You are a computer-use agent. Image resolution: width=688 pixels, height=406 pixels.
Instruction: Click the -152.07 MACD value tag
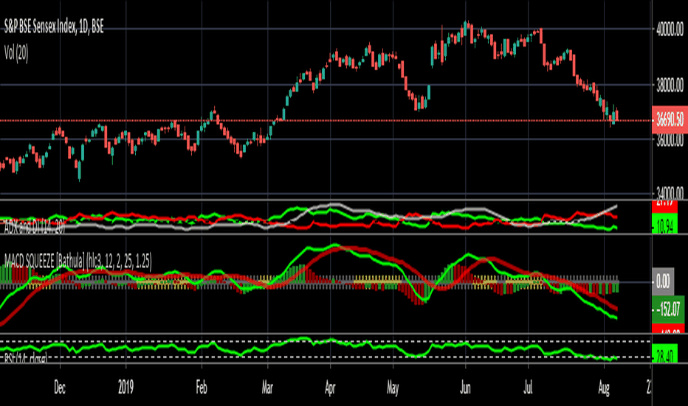(x=668, y=309)
